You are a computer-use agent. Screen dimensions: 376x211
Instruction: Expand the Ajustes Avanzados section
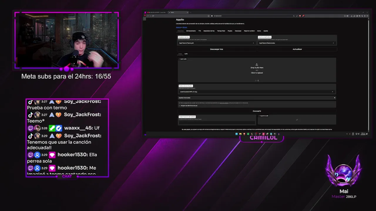pyautogui.click(x=257, y=98)
